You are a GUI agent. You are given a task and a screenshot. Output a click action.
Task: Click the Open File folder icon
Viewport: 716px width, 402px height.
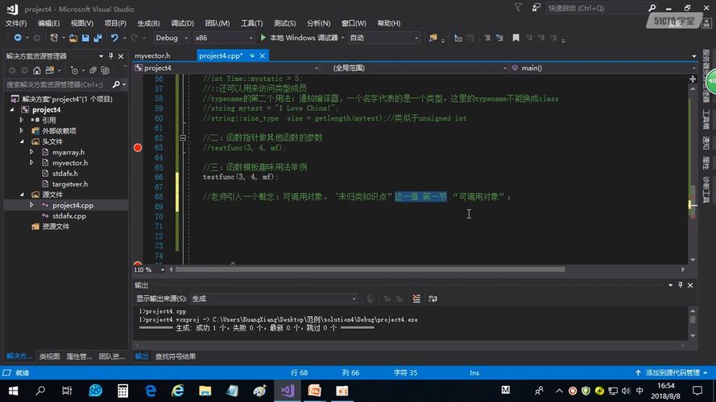pos(73,38)
